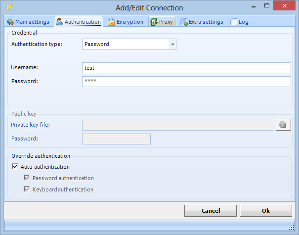Click the Username input field
This screenshot has width=299, height=235.
(186, 68)
